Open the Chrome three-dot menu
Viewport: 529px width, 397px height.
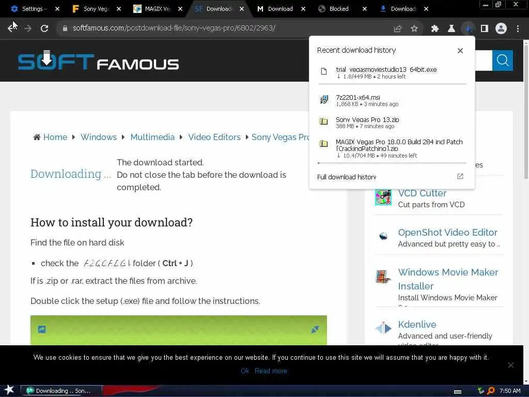point(518,29)
